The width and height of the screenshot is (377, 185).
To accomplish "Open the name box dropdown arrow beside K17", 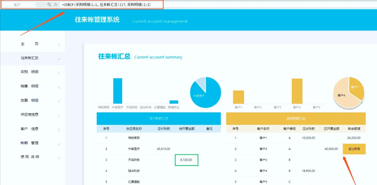I will click(35, 5).
